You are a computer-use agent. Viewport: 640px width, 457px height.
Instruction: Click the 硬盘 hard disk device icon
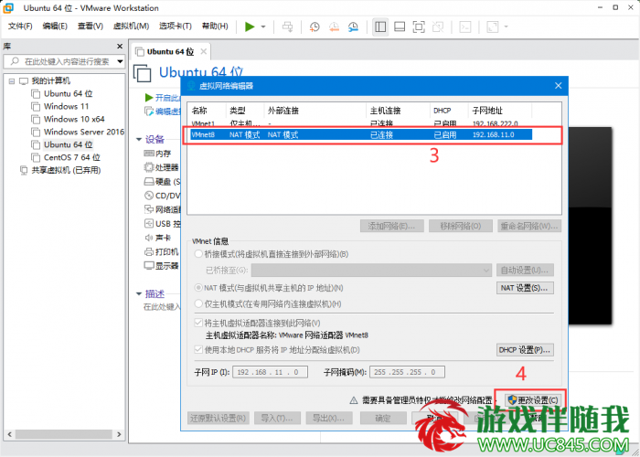pyautogui.click(x=149, y=182)
